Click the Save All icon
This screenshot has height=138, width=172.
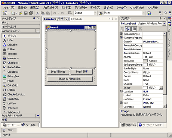(31, 13)
